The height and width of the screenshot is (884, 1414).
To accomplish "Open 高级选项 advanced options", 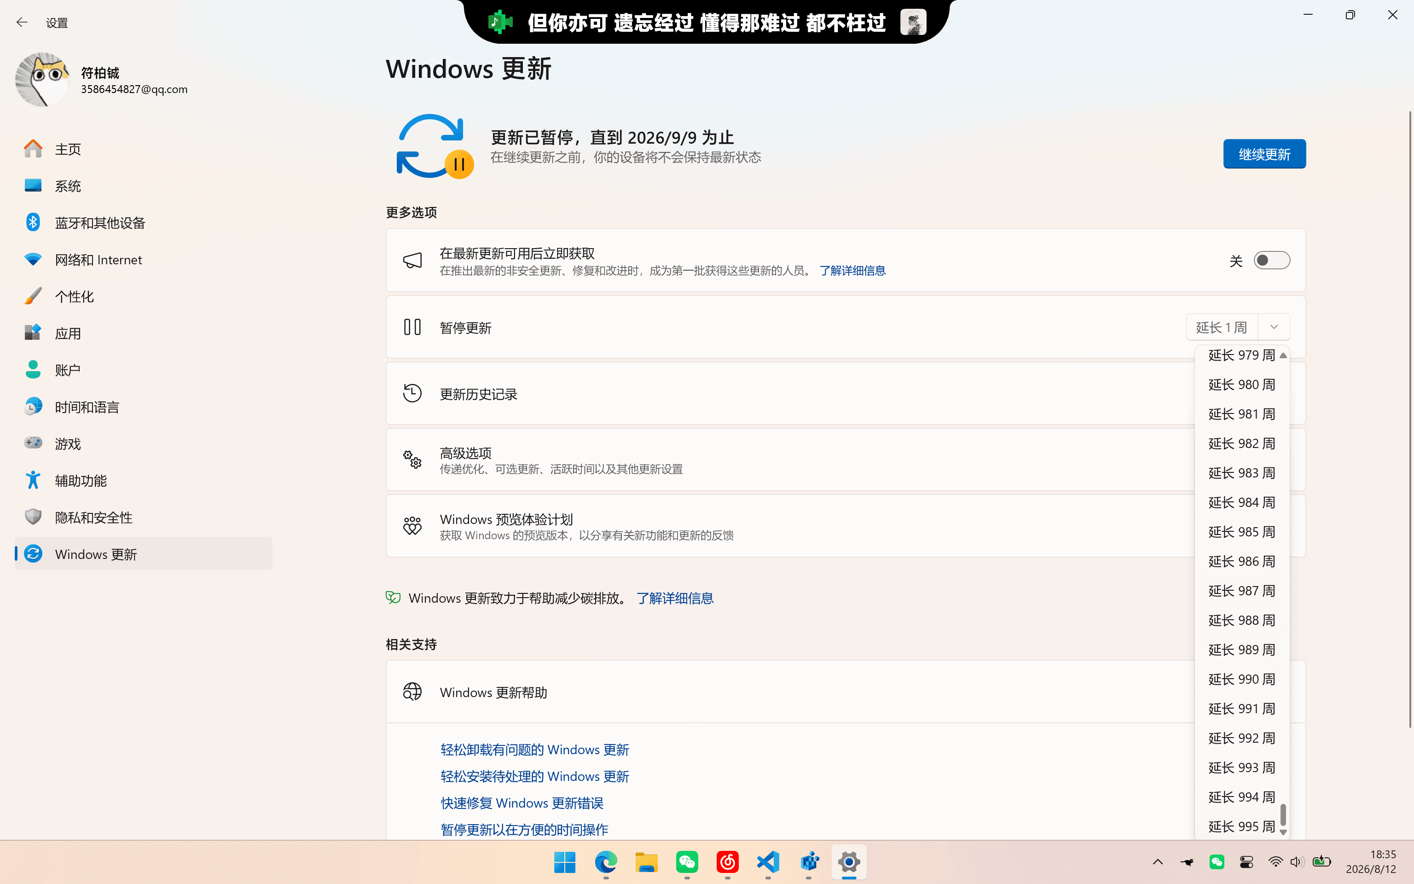I will [846, 460].
